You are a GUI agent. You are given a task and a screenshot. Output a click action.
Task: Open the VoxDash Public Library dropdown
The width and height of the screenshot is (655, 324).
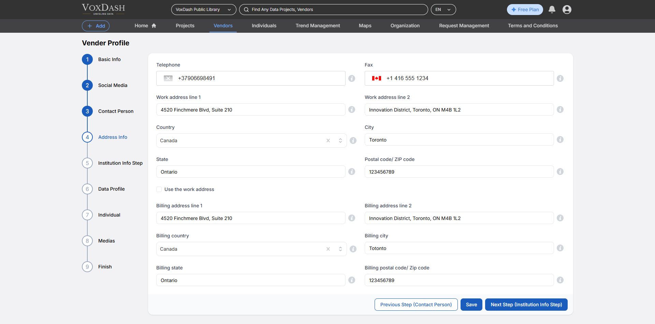click(204, 10)
